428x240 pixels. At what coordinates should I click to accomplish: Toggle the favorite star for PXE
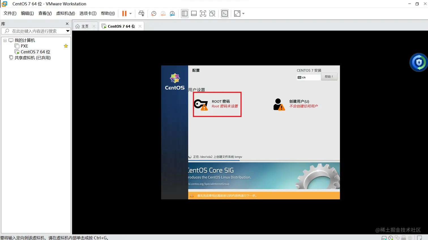click(66, 46)
